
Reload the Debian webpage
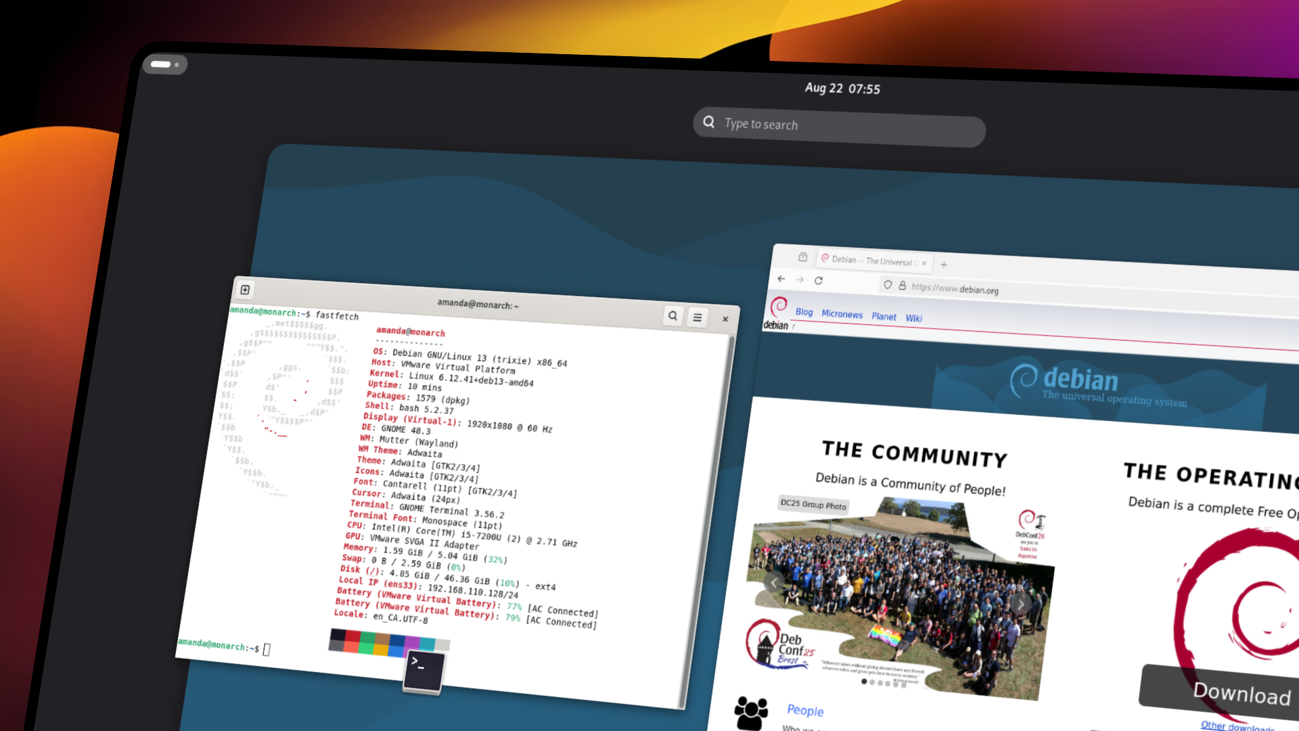click(819, 280)
